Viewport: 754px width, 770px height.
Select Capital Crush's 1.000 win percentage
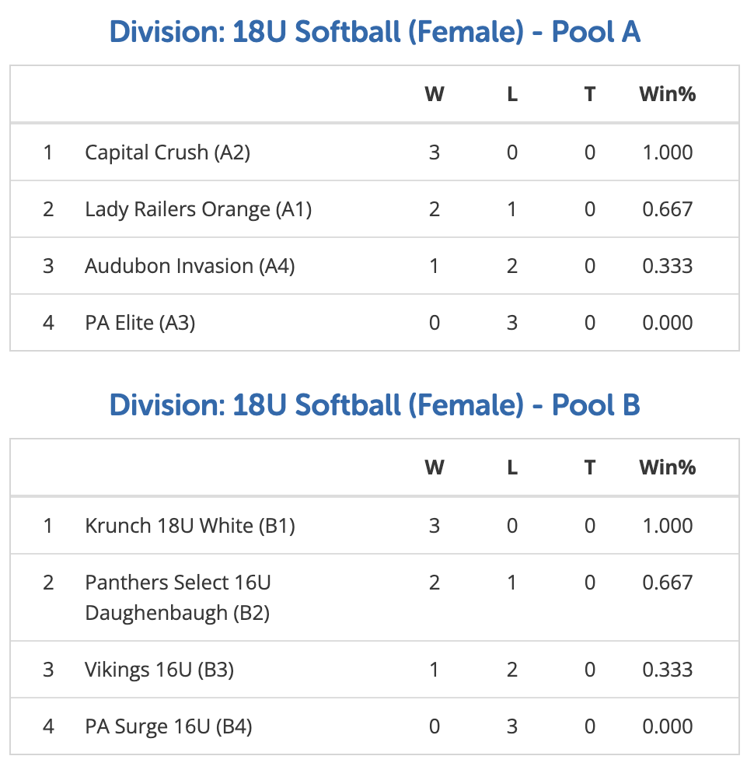pos(668,152)
